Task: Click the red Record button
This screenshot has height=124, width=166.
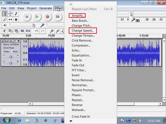Action: 47,17
